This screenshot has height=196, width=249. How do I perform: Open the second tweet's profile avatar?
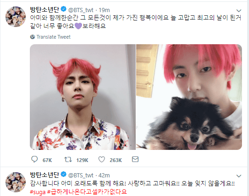point(15,182)
